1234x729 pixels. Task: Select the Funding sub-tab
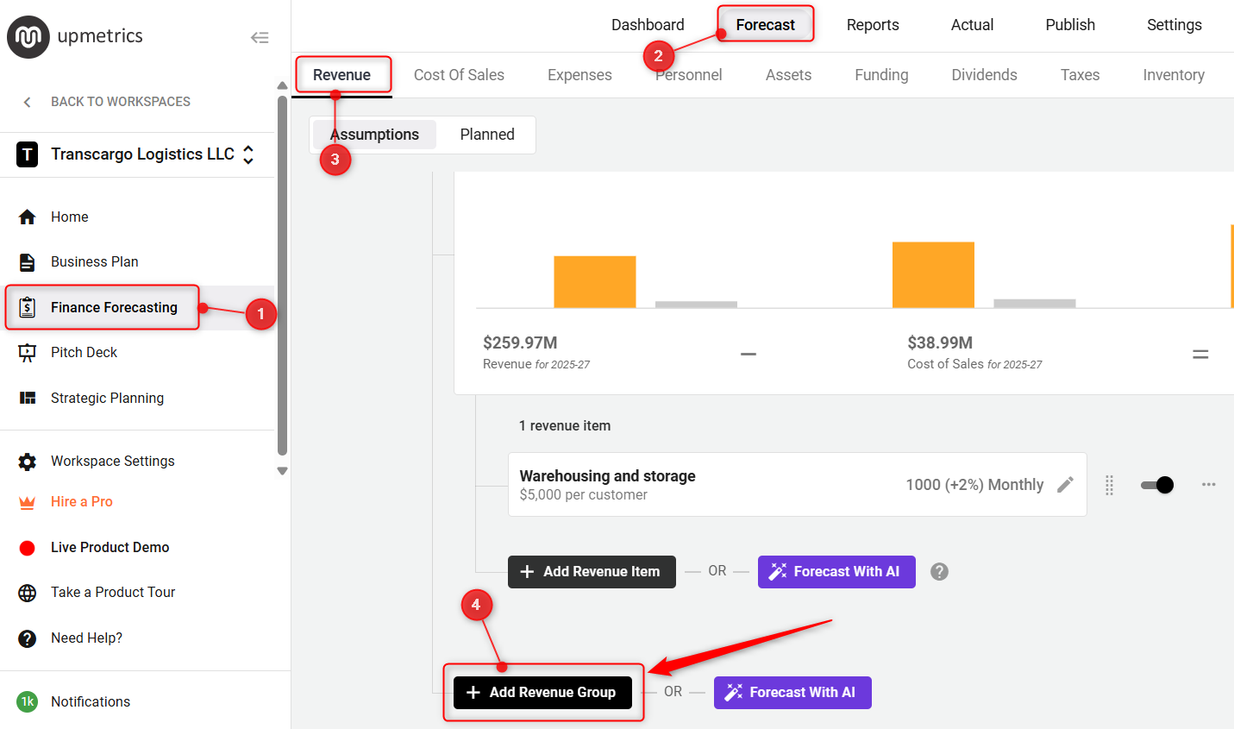click(881, 75)
